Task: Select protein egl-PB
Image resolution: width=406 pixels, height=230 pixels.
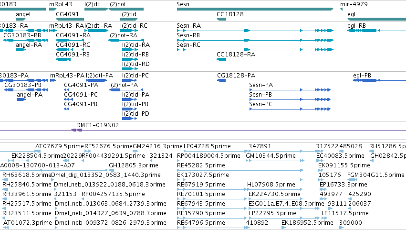Action: point(379,80)
